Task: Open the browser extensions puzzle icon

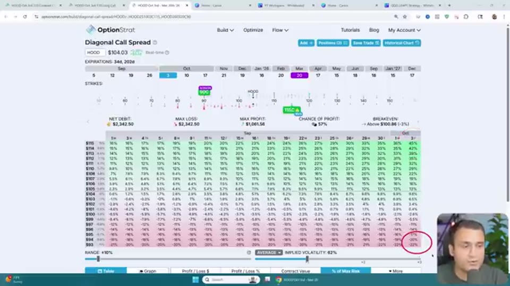Action: click(466, 16)
